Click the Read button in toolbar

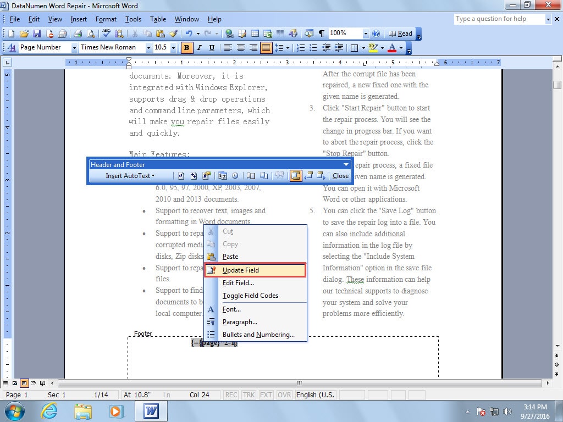401,34
